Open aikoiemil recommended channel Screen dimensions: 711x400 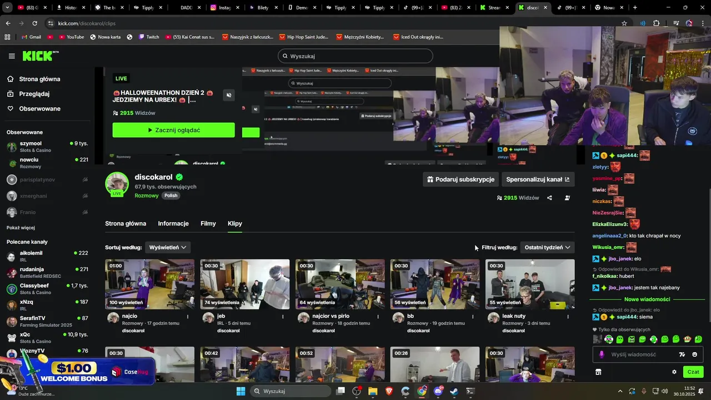47,256
